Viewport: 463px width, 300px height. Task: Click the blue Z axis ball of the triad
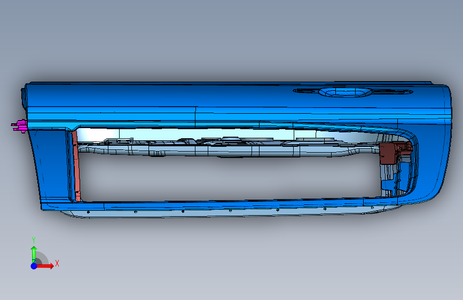click(x=34, y=266)
